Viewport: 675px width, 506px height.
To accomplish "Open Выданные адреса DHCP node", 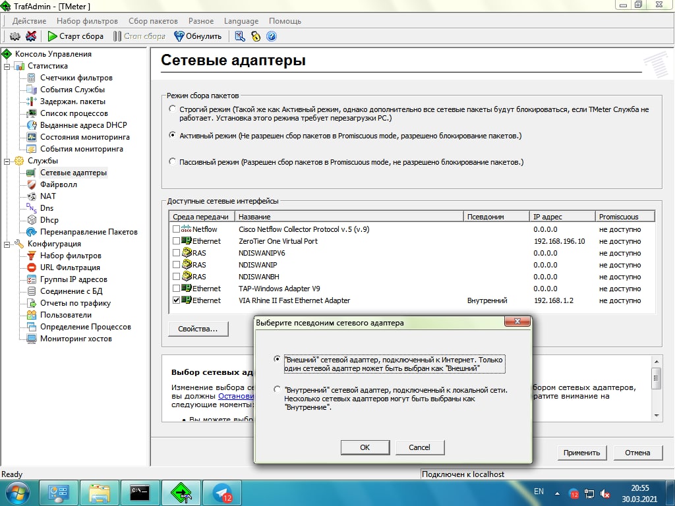I will 84,125.
